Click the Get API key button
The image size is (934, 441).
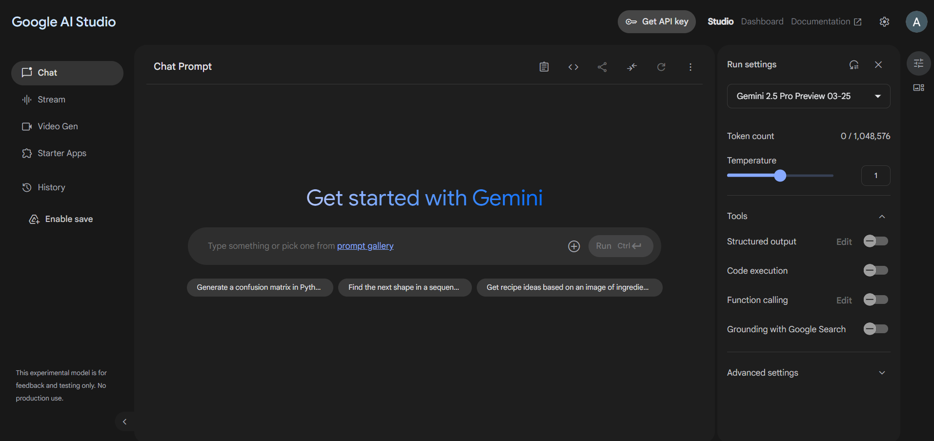pos(656,21)
